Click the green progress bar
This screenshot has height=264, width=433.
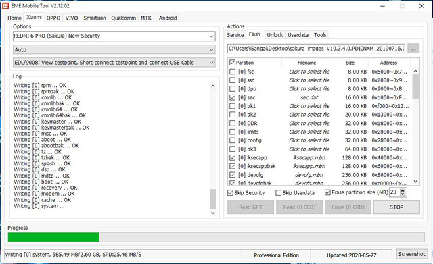click(x=53, y=237)
